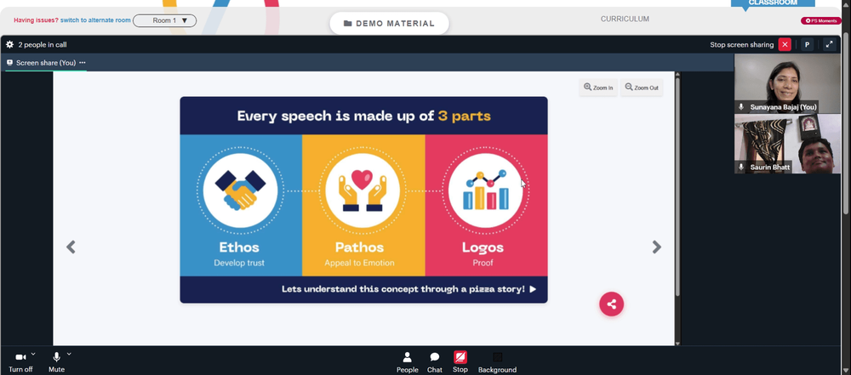Click Pathos heart-in-hands icon on slide
Image resolution: width=851 pixels, height=375 pixels.
click(x=363, y=190)
